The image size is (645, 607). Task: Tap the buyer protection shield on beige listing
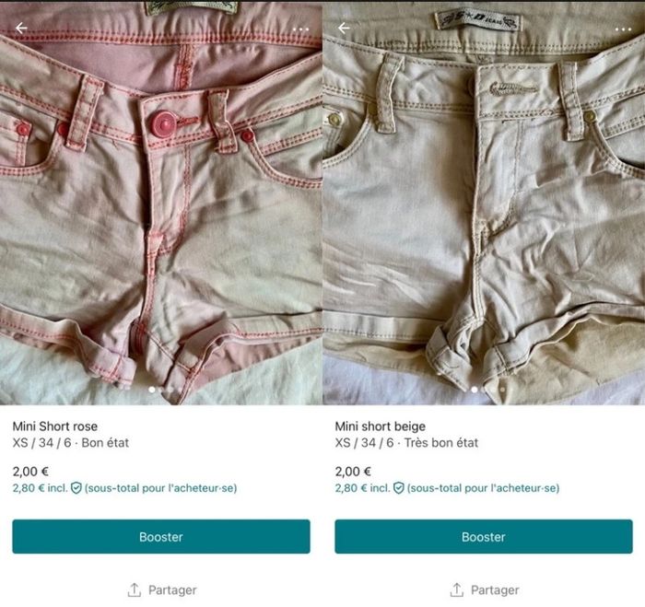(x=398, y=488)
